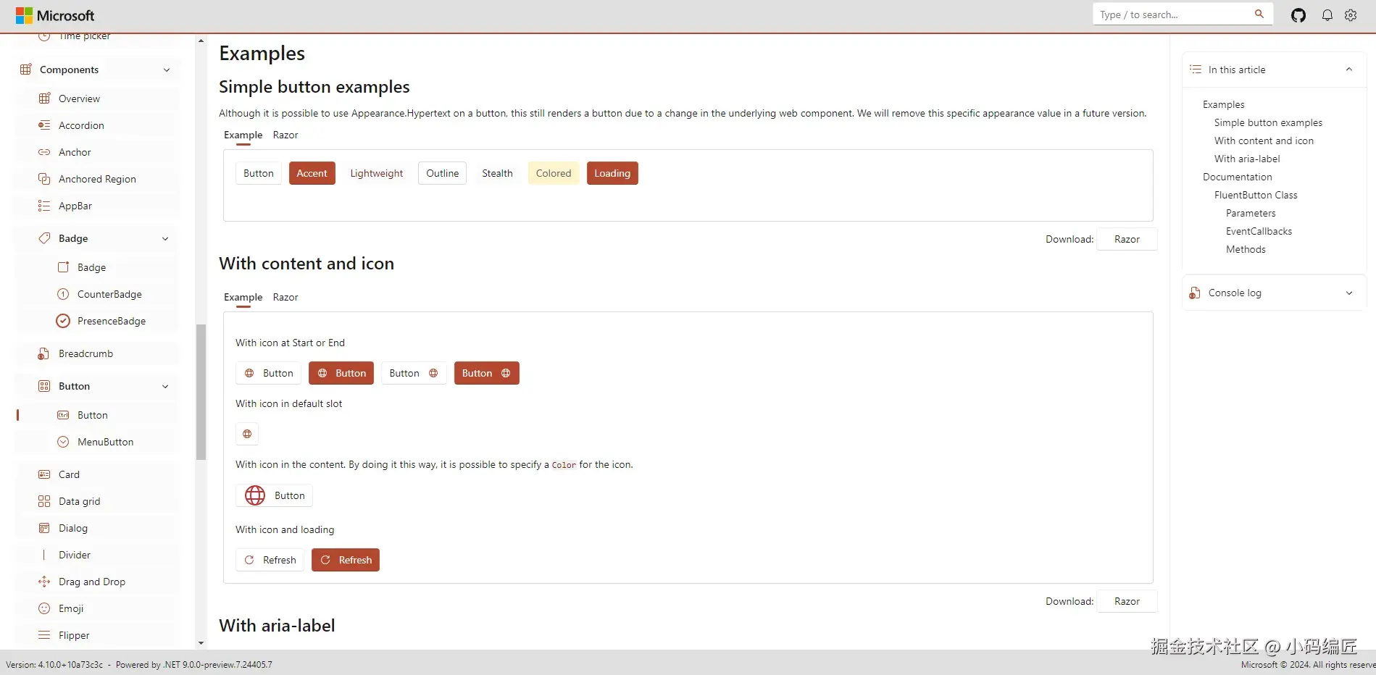Screen dimensions: 1376x675
Task: Go to Documentation in article list
Action: click(1237, 177)
